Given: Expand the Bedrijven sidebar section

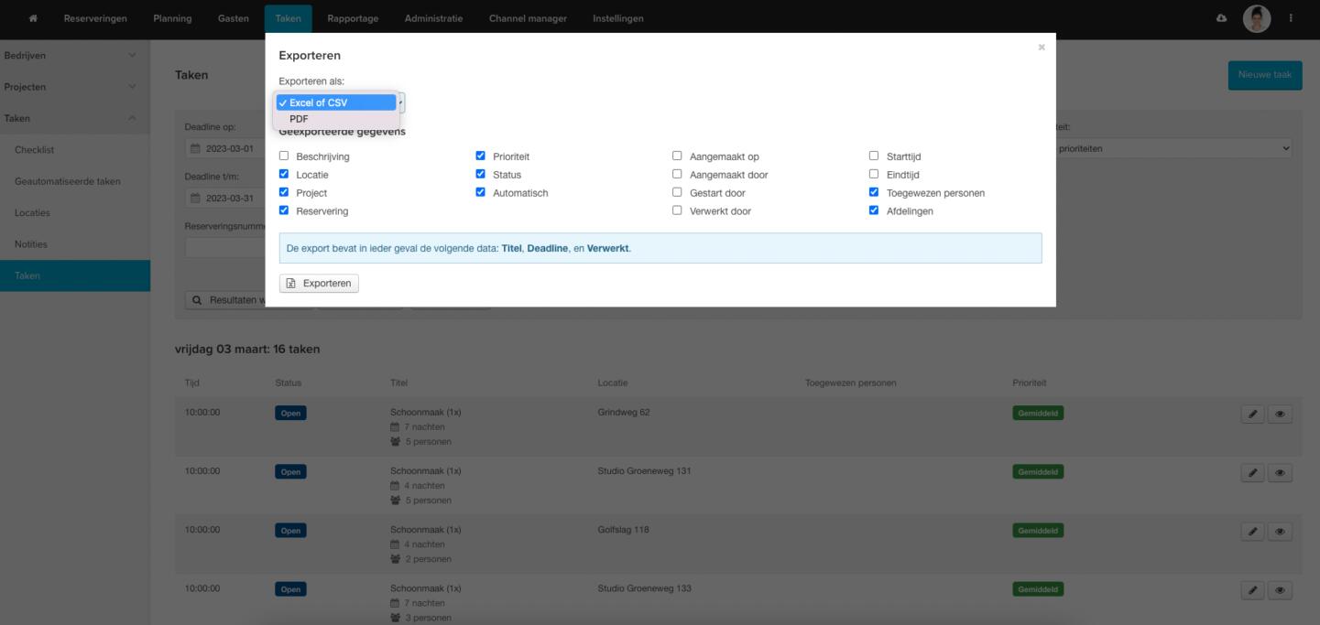Looking at the screenshot, I should tap(73, 56).
